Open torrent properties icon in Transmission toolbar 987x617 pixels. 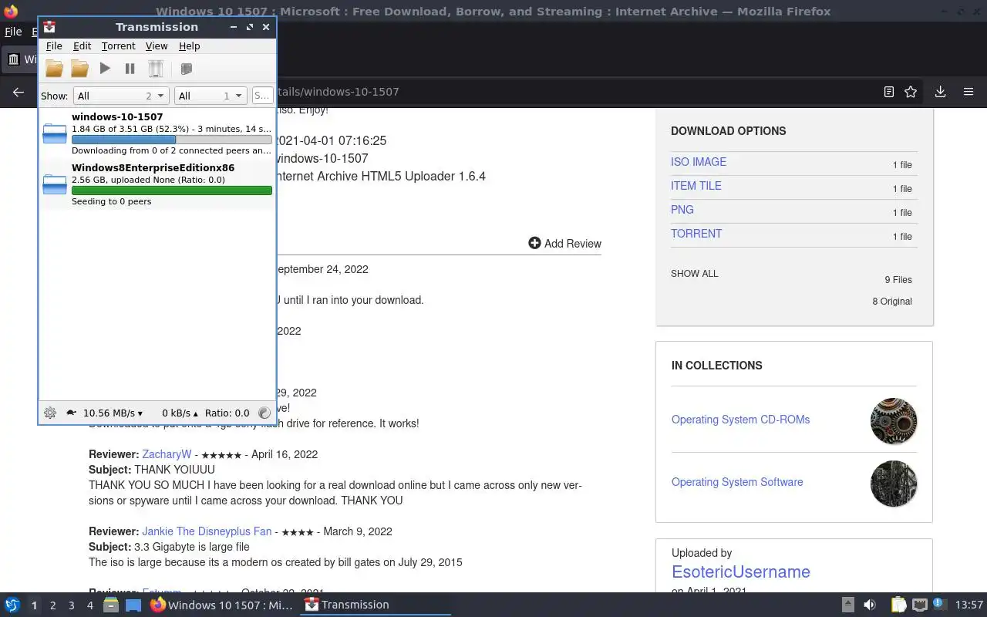click(186, 69)
